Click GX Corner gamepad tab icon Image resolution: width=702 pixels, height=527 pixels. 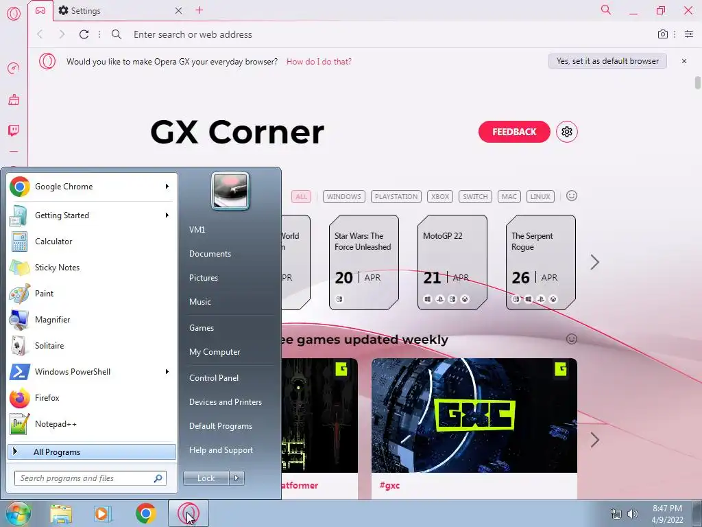[x=40, y=10]
